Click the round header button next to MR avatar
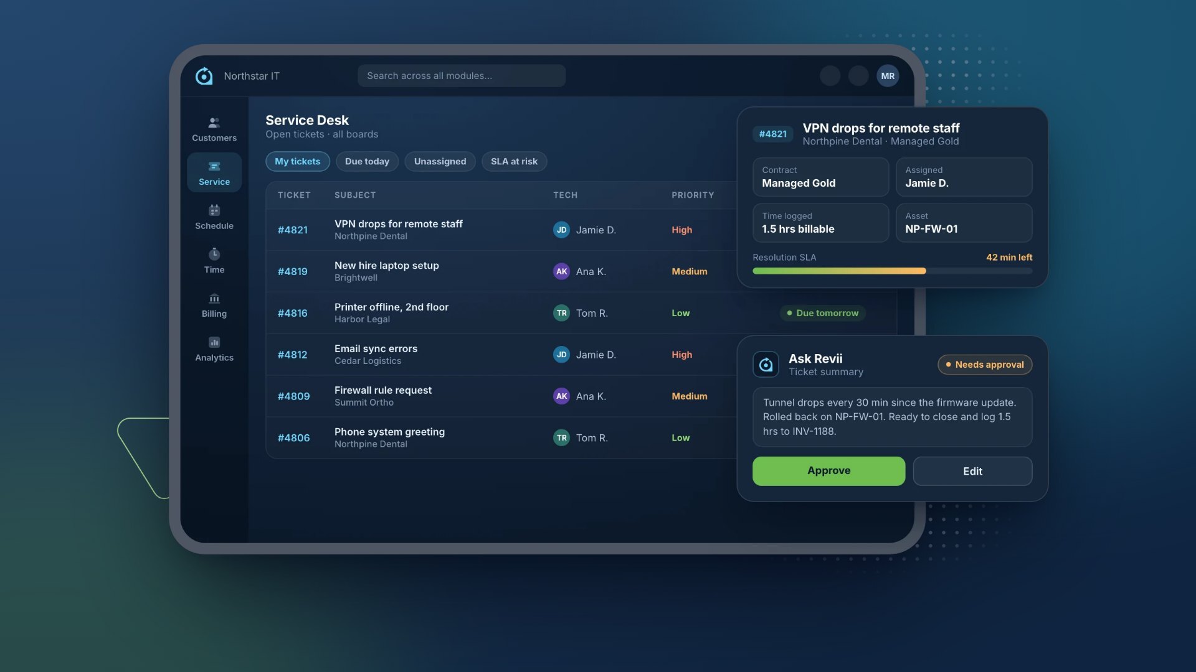This screenshot has height=672, width=1196. click(x=858, y=76)
